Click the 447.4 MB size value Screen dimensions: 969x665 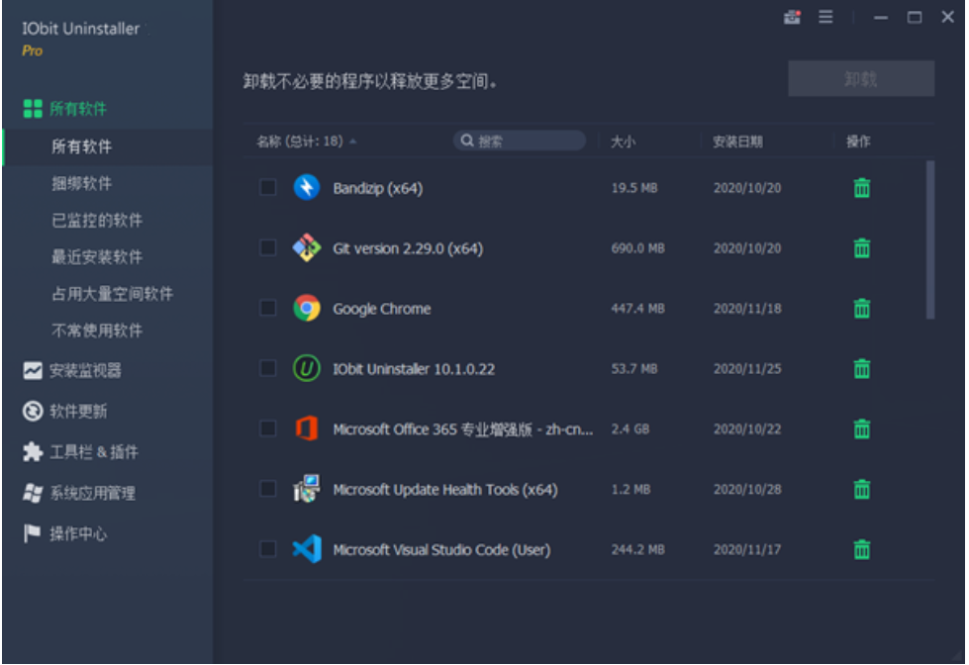pos(637,309)
